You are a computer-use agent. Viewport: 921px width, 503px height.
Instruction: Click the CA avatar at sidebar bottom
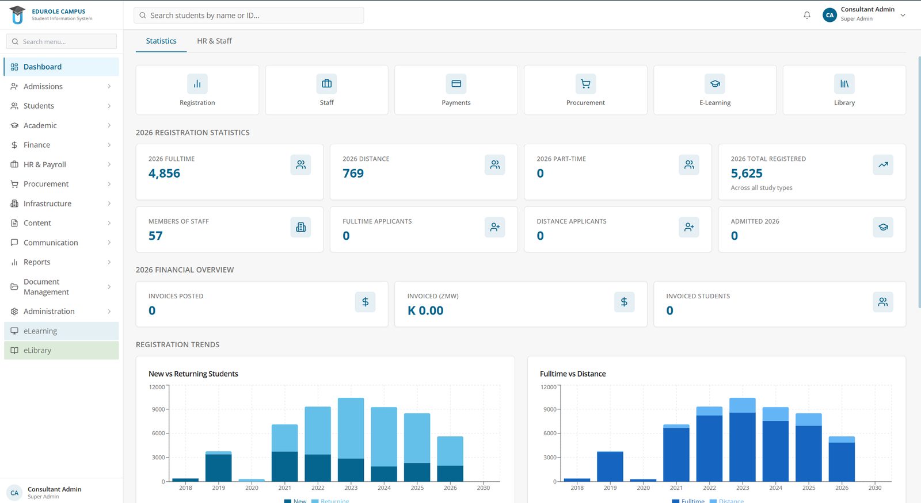click(14, 493)
